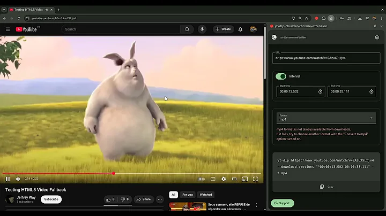Toggle closed captions on the player
Image resolution: width=386 pixels, height=216 pixels.
tap(213, 179)
